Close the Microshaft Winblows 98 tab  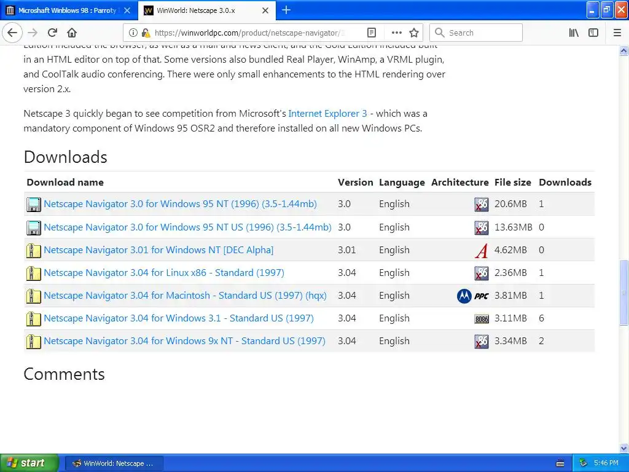click(127, 10)
